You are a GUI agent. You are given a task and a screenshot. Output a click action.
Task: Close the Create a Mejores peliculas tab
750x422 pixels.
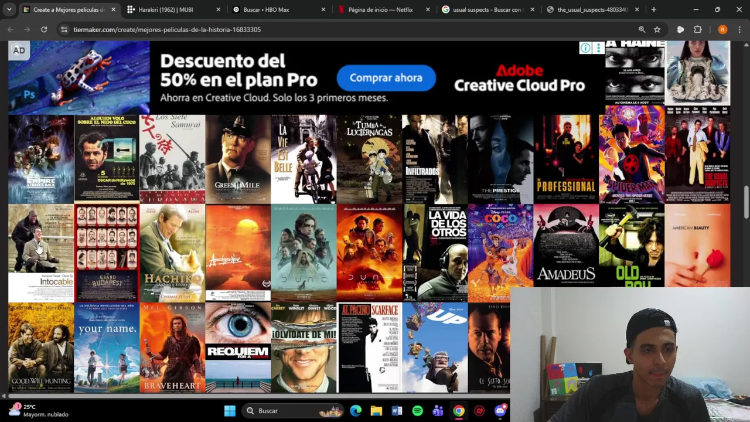click(113, 9)
